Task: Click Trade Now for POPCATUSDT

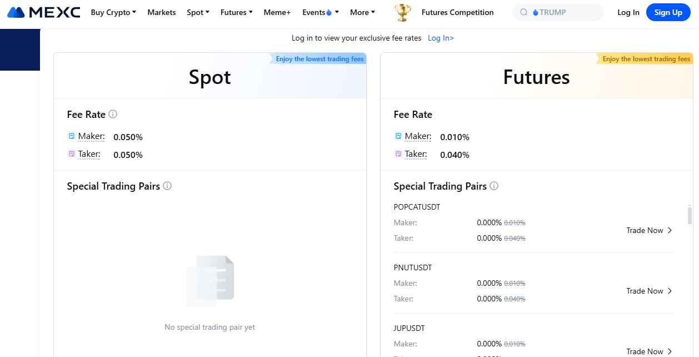Action: [x=649, y=230]
